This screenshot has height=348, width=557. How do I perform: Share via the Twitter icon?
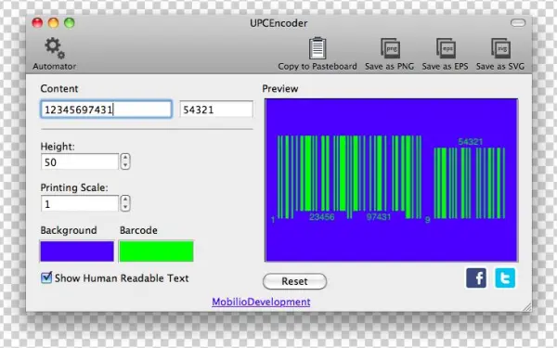(505, 277)
